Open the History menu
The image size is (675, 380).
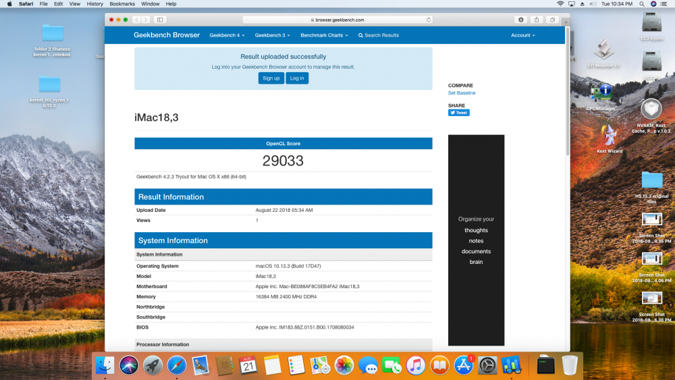[94, 4]
